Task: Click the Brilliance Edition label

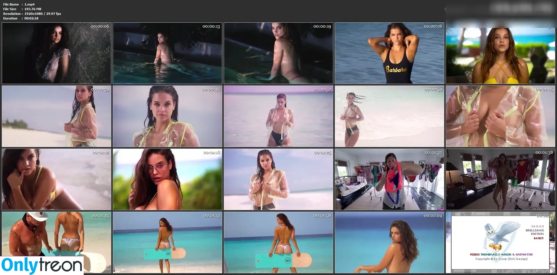Action: 535,232
